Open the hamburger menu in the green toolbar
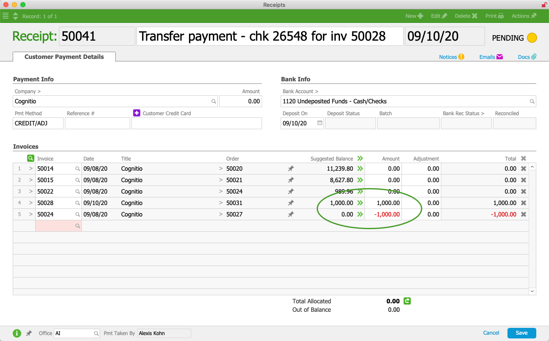549x341 pixels. tap(6, 16)
